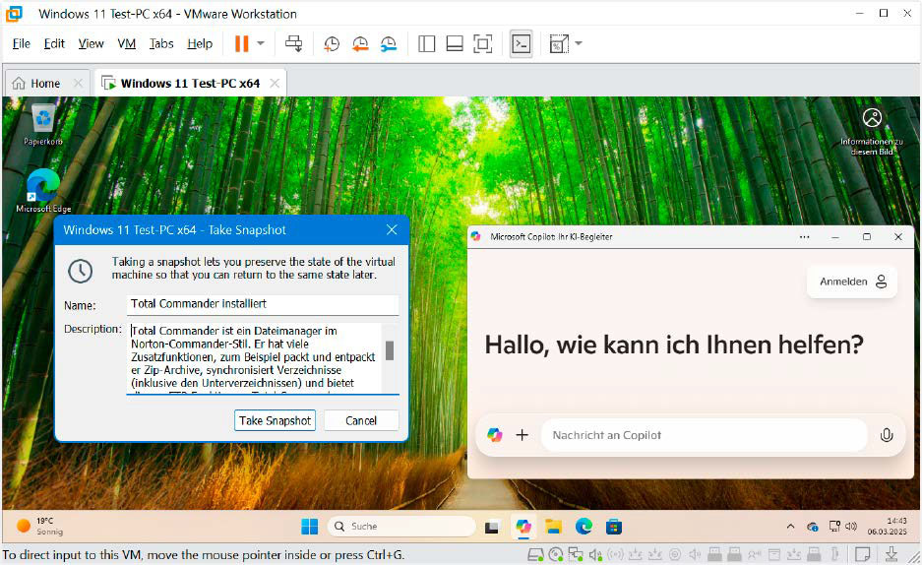Click the Take Snapshot button
The height and width of the screenshot is (565, 922).
tap(275, 420)
